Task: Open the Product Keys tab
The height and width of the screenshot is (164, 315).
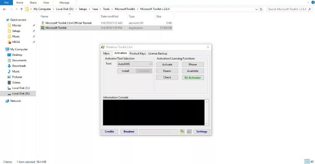Action: pyautogui.click(x=137, y=53)
